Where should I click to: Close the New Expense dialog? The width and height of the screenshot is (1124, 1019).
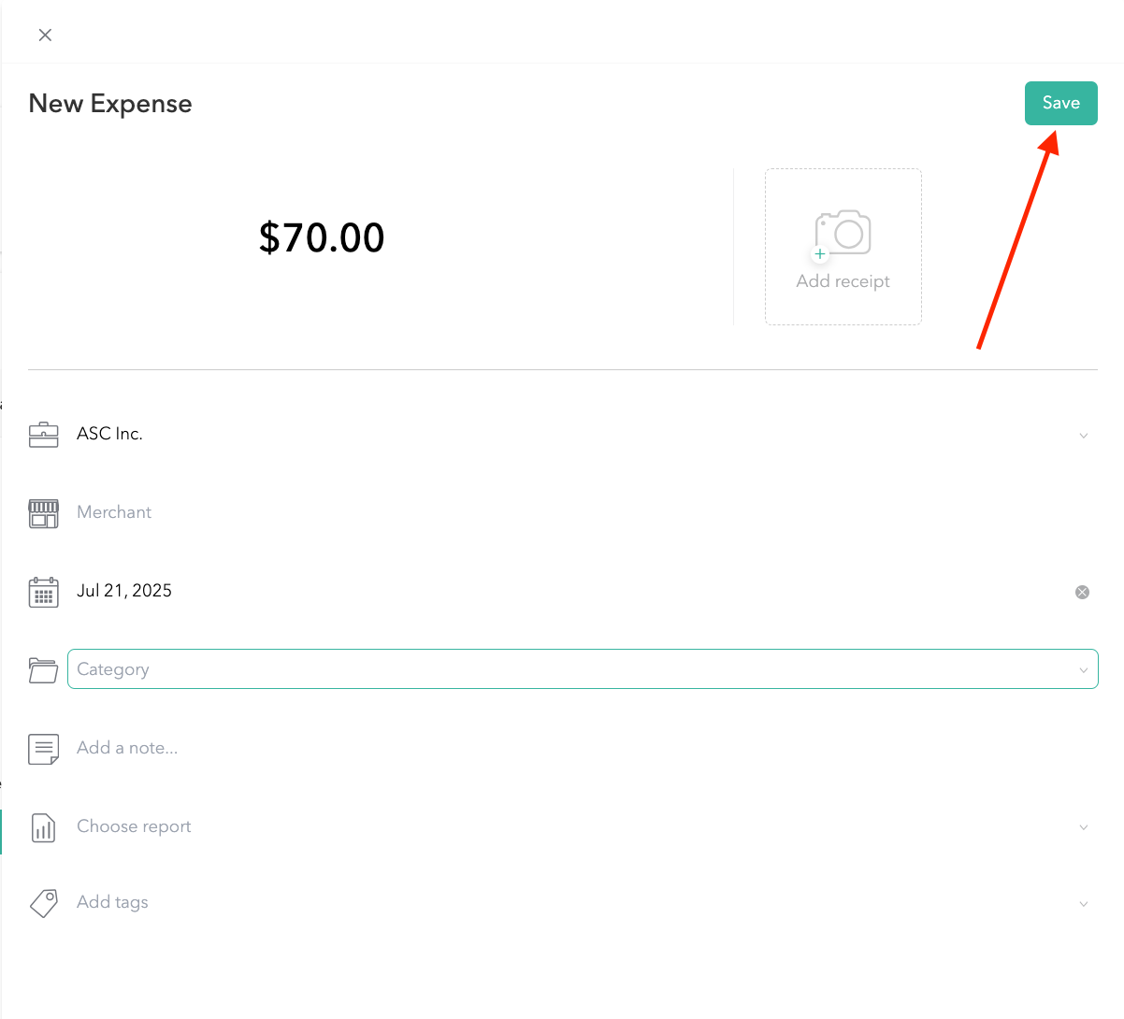[x=45, y=35]
